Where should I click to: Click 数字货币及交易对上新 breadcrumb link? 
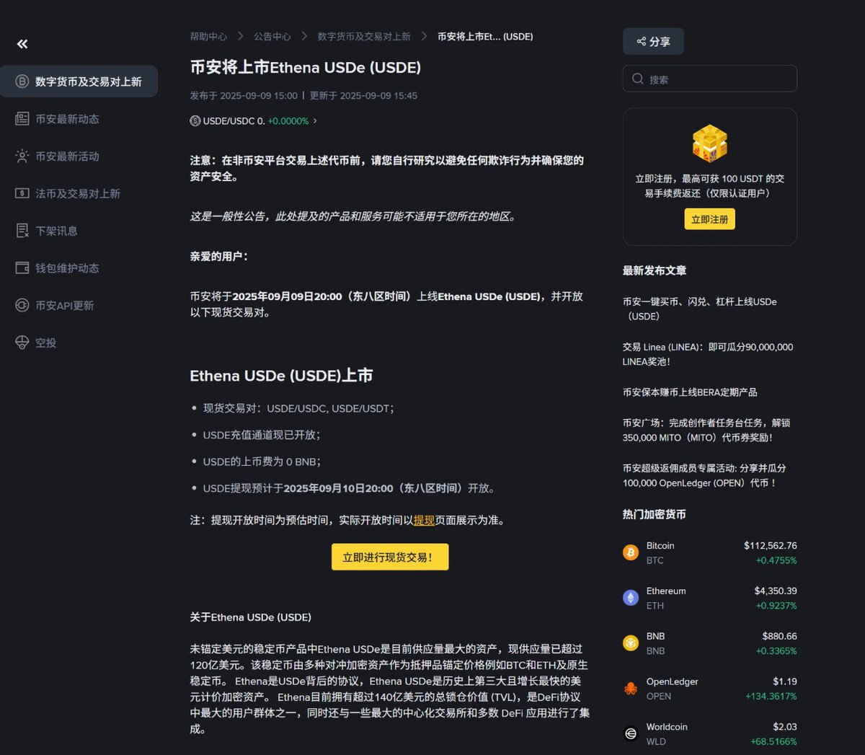(x=364, y=36)
